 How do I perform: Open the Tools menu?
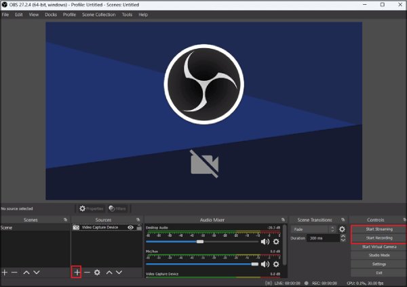click(x=127, y=14)
